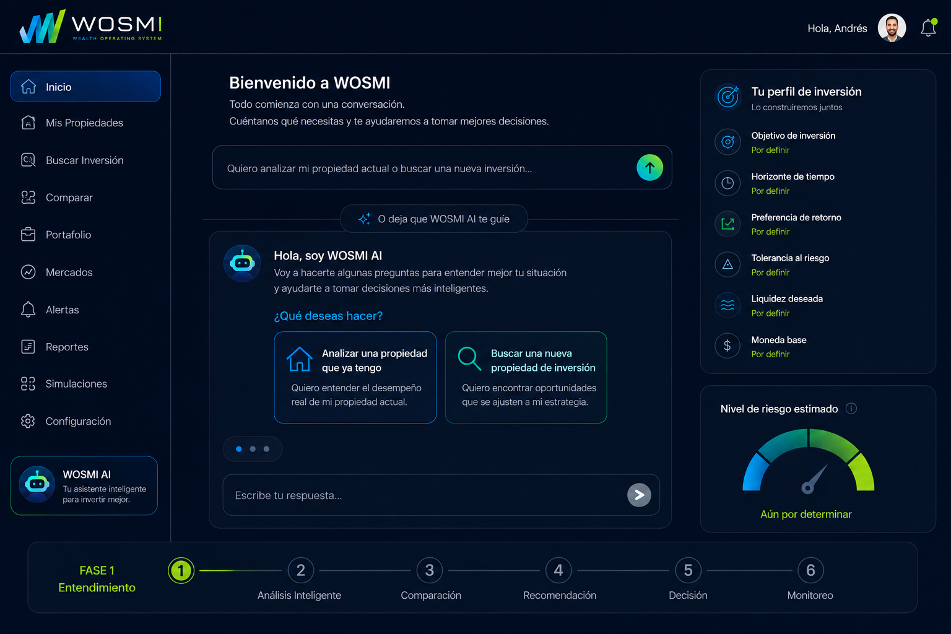Viewport: 951px width, 634px height.
Task: Select step 3 Comparación
Action: 430,570
